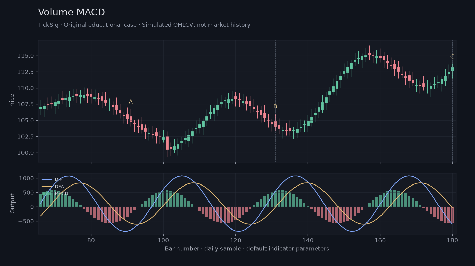Click the 1000 tick on the Output axis
The width and height of the screenshot is (475, 266).
coord(27,178)
